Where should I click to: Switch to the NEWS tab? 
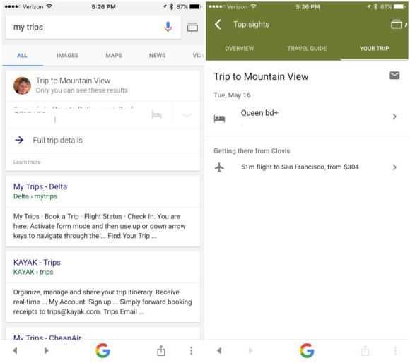[157, 55]
